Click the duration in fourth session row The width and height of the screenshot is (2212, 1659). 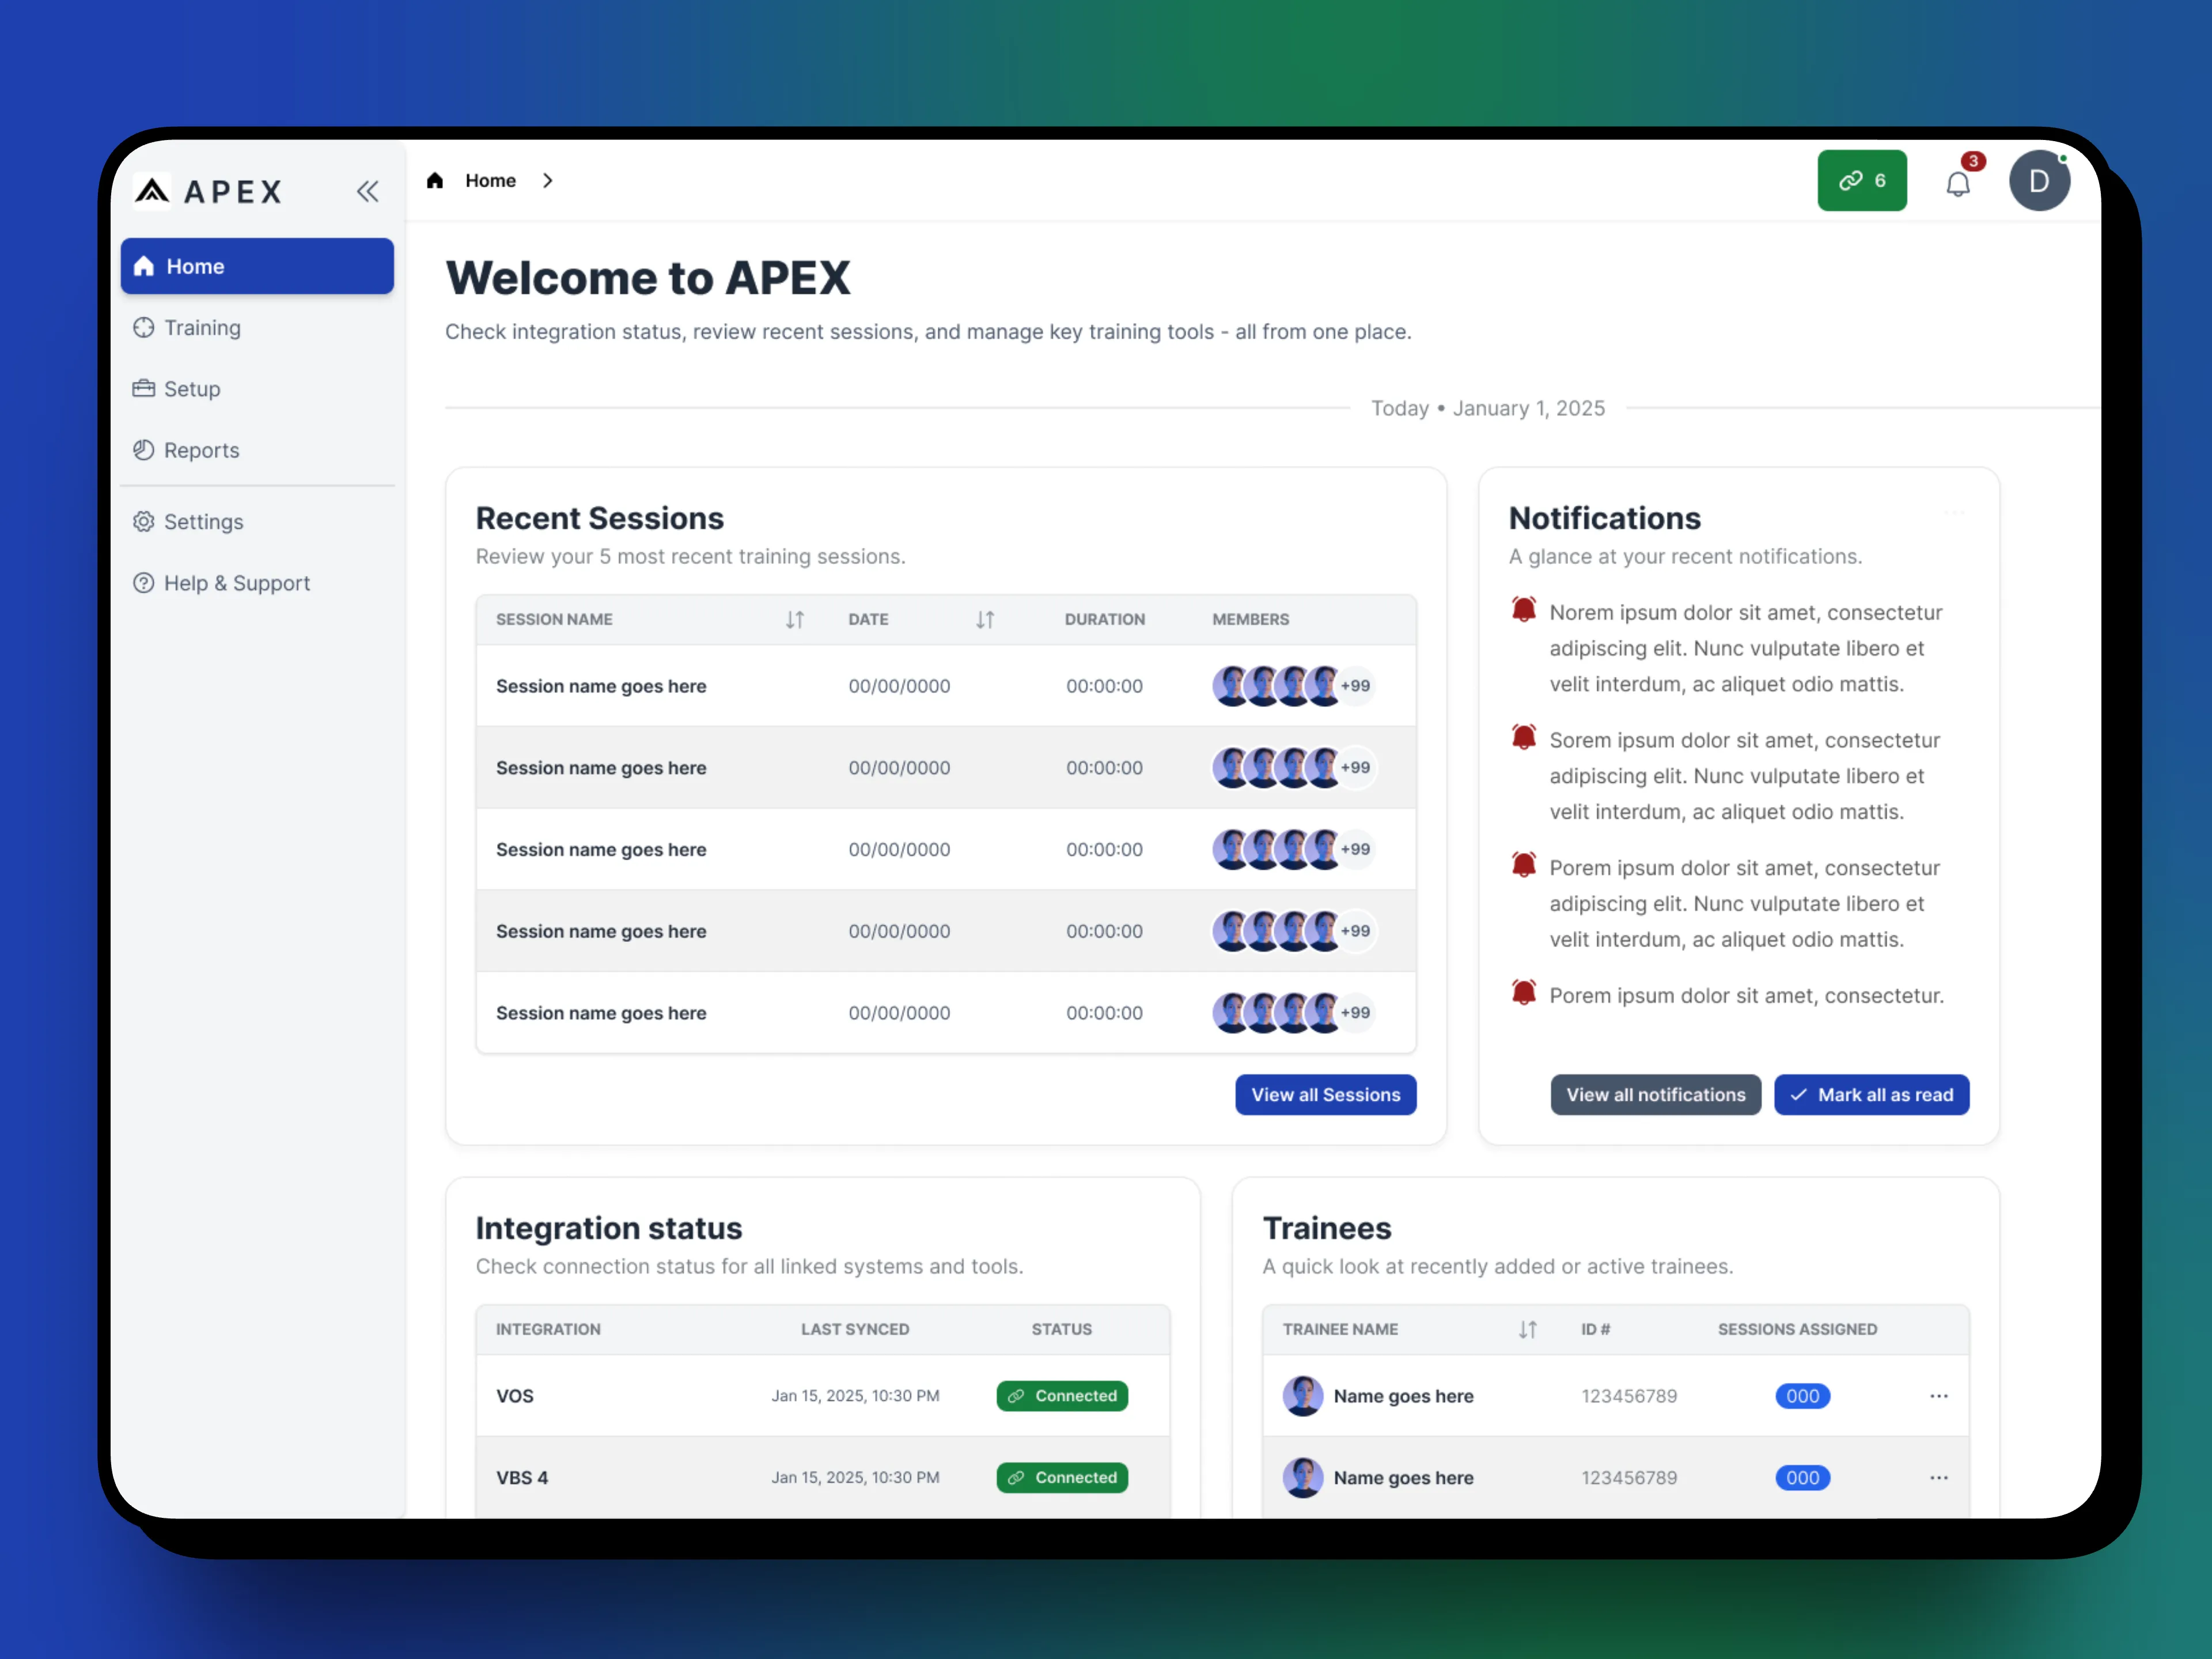click(1104, 932)
